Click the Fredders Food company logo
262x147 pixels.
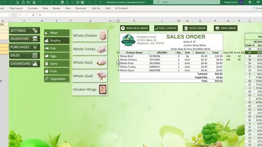coord(128,40)
